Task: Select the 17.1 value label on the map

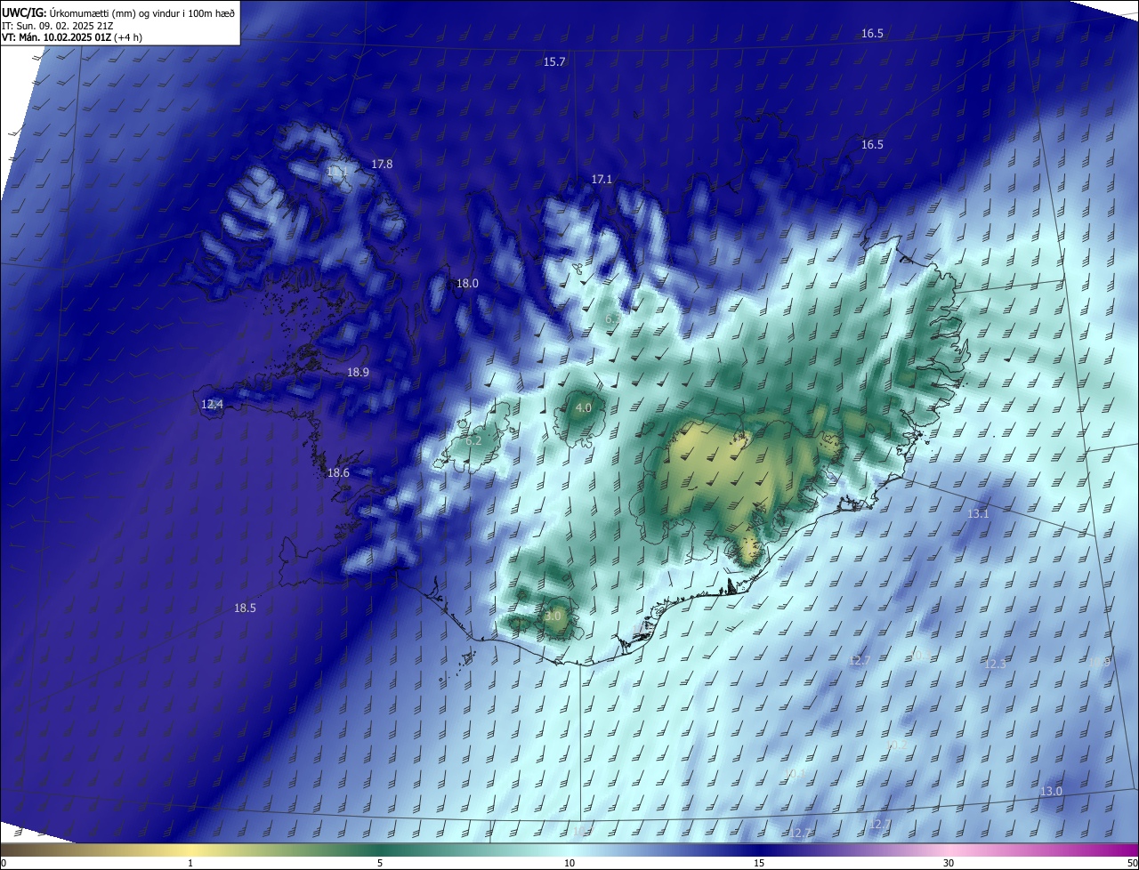Action: [602, 179]
